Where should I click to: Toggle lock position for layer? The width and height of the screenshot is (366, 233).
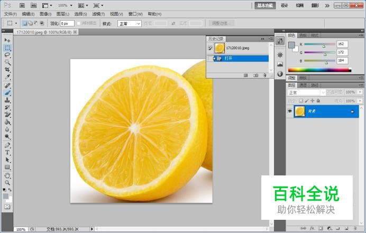(312, 101)
